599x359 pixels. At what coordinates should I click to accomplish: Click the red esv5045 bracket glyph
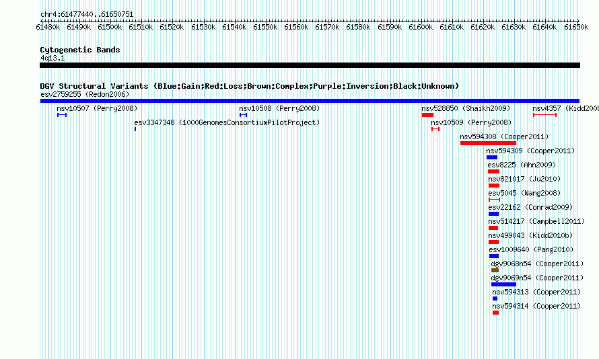click(x=494, y=200)
